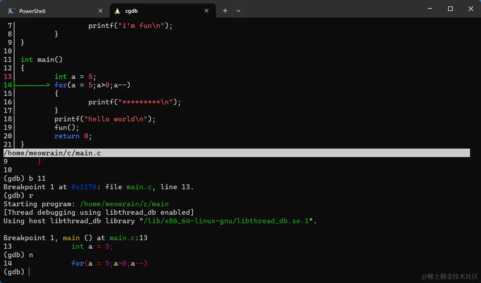
Task: Click the PowerShell icon in tab
Action: point(11,11)
